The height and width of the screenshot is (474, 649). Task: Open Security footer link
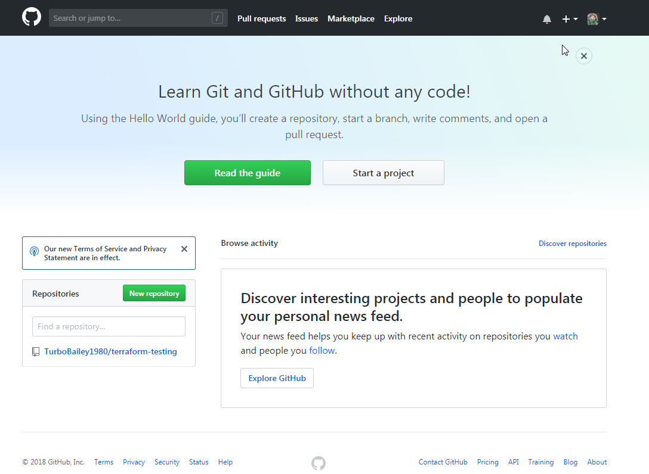coord(167,462)
